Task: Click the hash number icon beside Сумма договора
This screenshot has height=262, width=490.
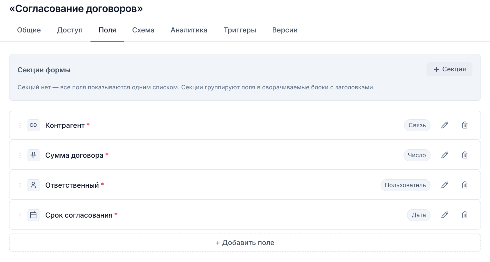Action: click(x=33, y=155)
